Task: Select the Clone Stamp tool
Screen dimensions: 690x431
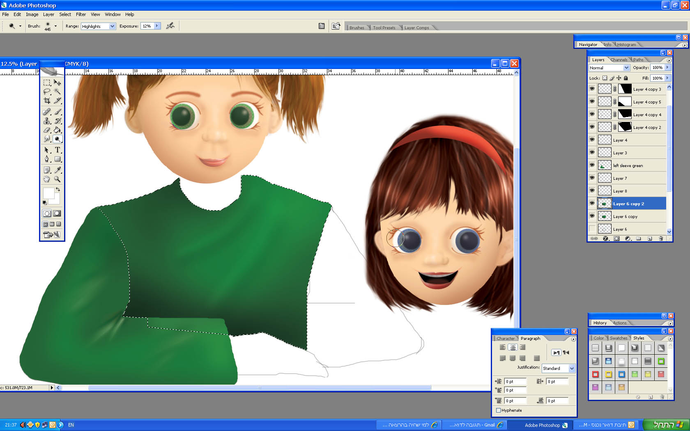Action: [x=47, y=121]
